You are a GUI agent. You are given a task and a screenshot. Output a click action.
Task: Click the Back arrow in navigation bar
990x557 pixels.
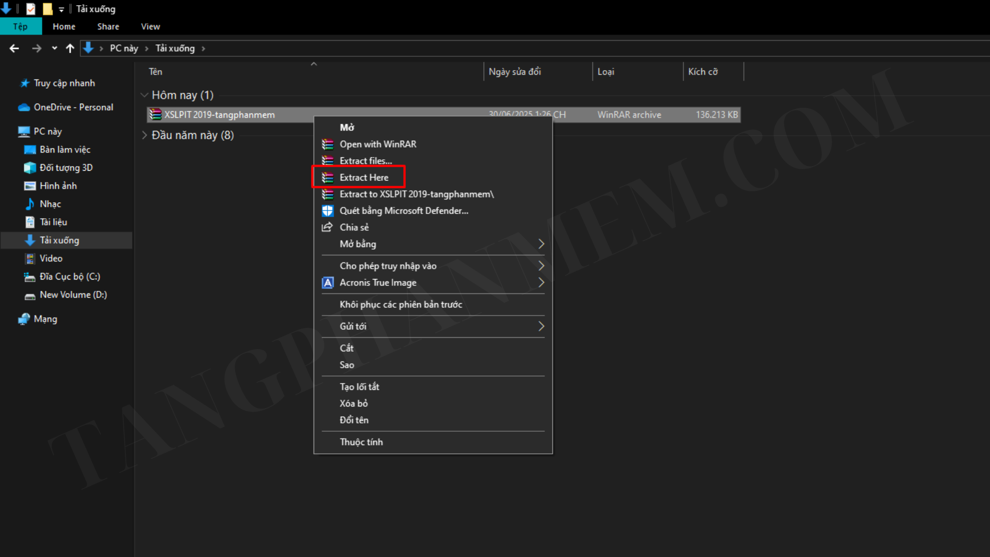tap(14, 48)
